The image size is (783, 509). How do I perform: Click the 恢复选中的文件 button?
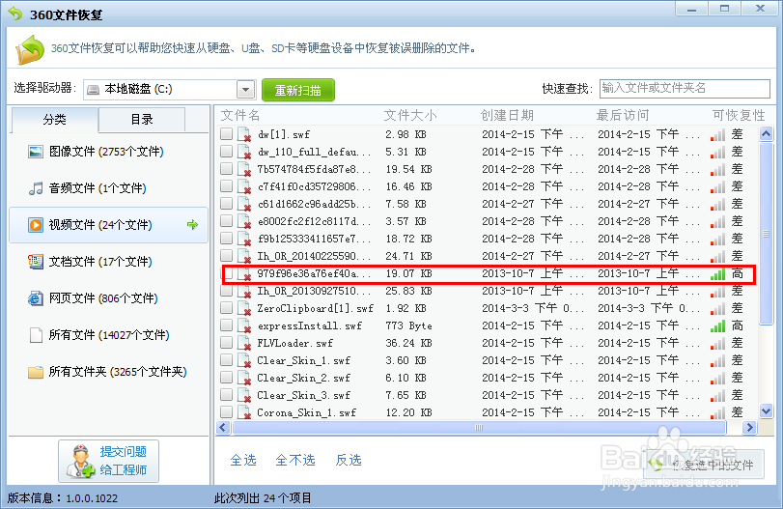coord(704,465)
